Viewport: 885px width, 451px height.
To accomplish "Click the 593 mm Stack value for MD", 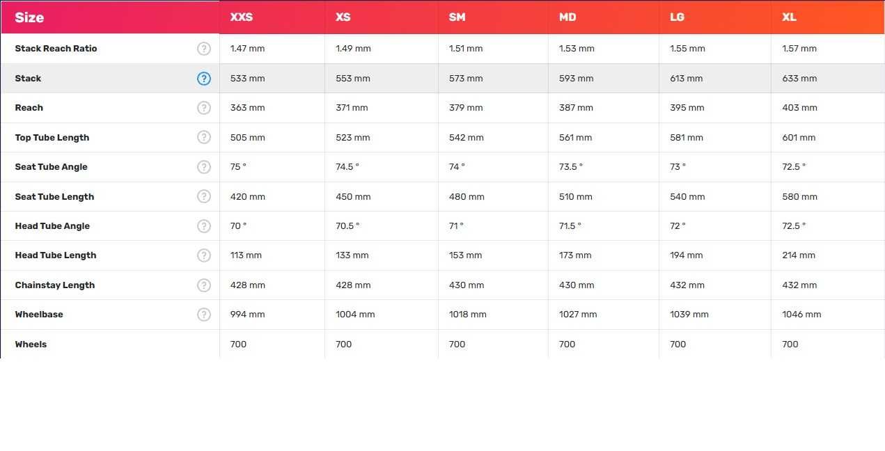I will pyautogui.click(x=576, y=79).
